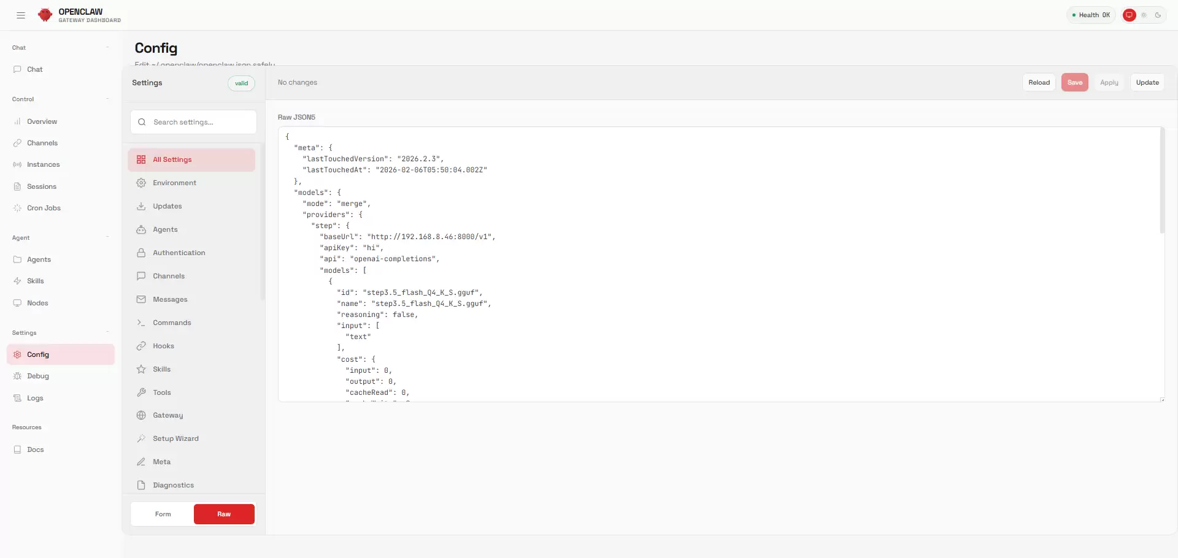Switch to system theme mode
The width and height of the screenshot is (1178, 558).
(x=1129, y=15)
